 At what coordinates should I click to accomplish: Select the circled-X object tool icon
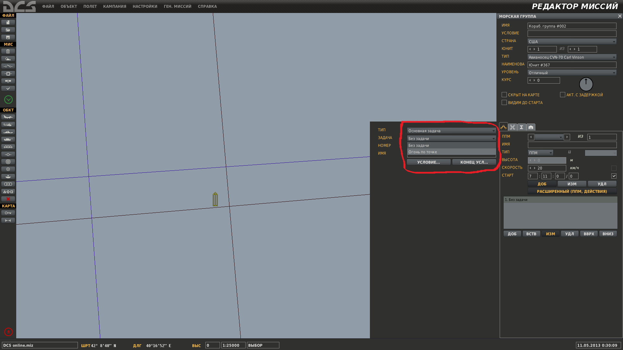(8, 169)
